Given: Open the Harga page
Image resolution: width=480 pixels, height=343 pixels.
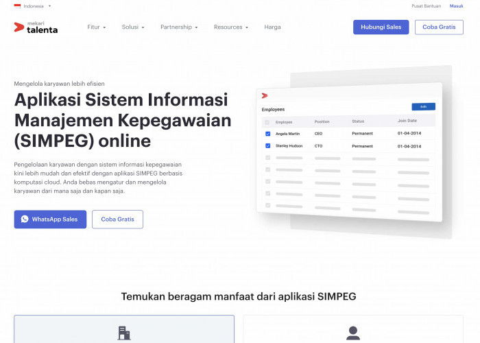Looking at the screenshot, I should (x=272, y=27).
